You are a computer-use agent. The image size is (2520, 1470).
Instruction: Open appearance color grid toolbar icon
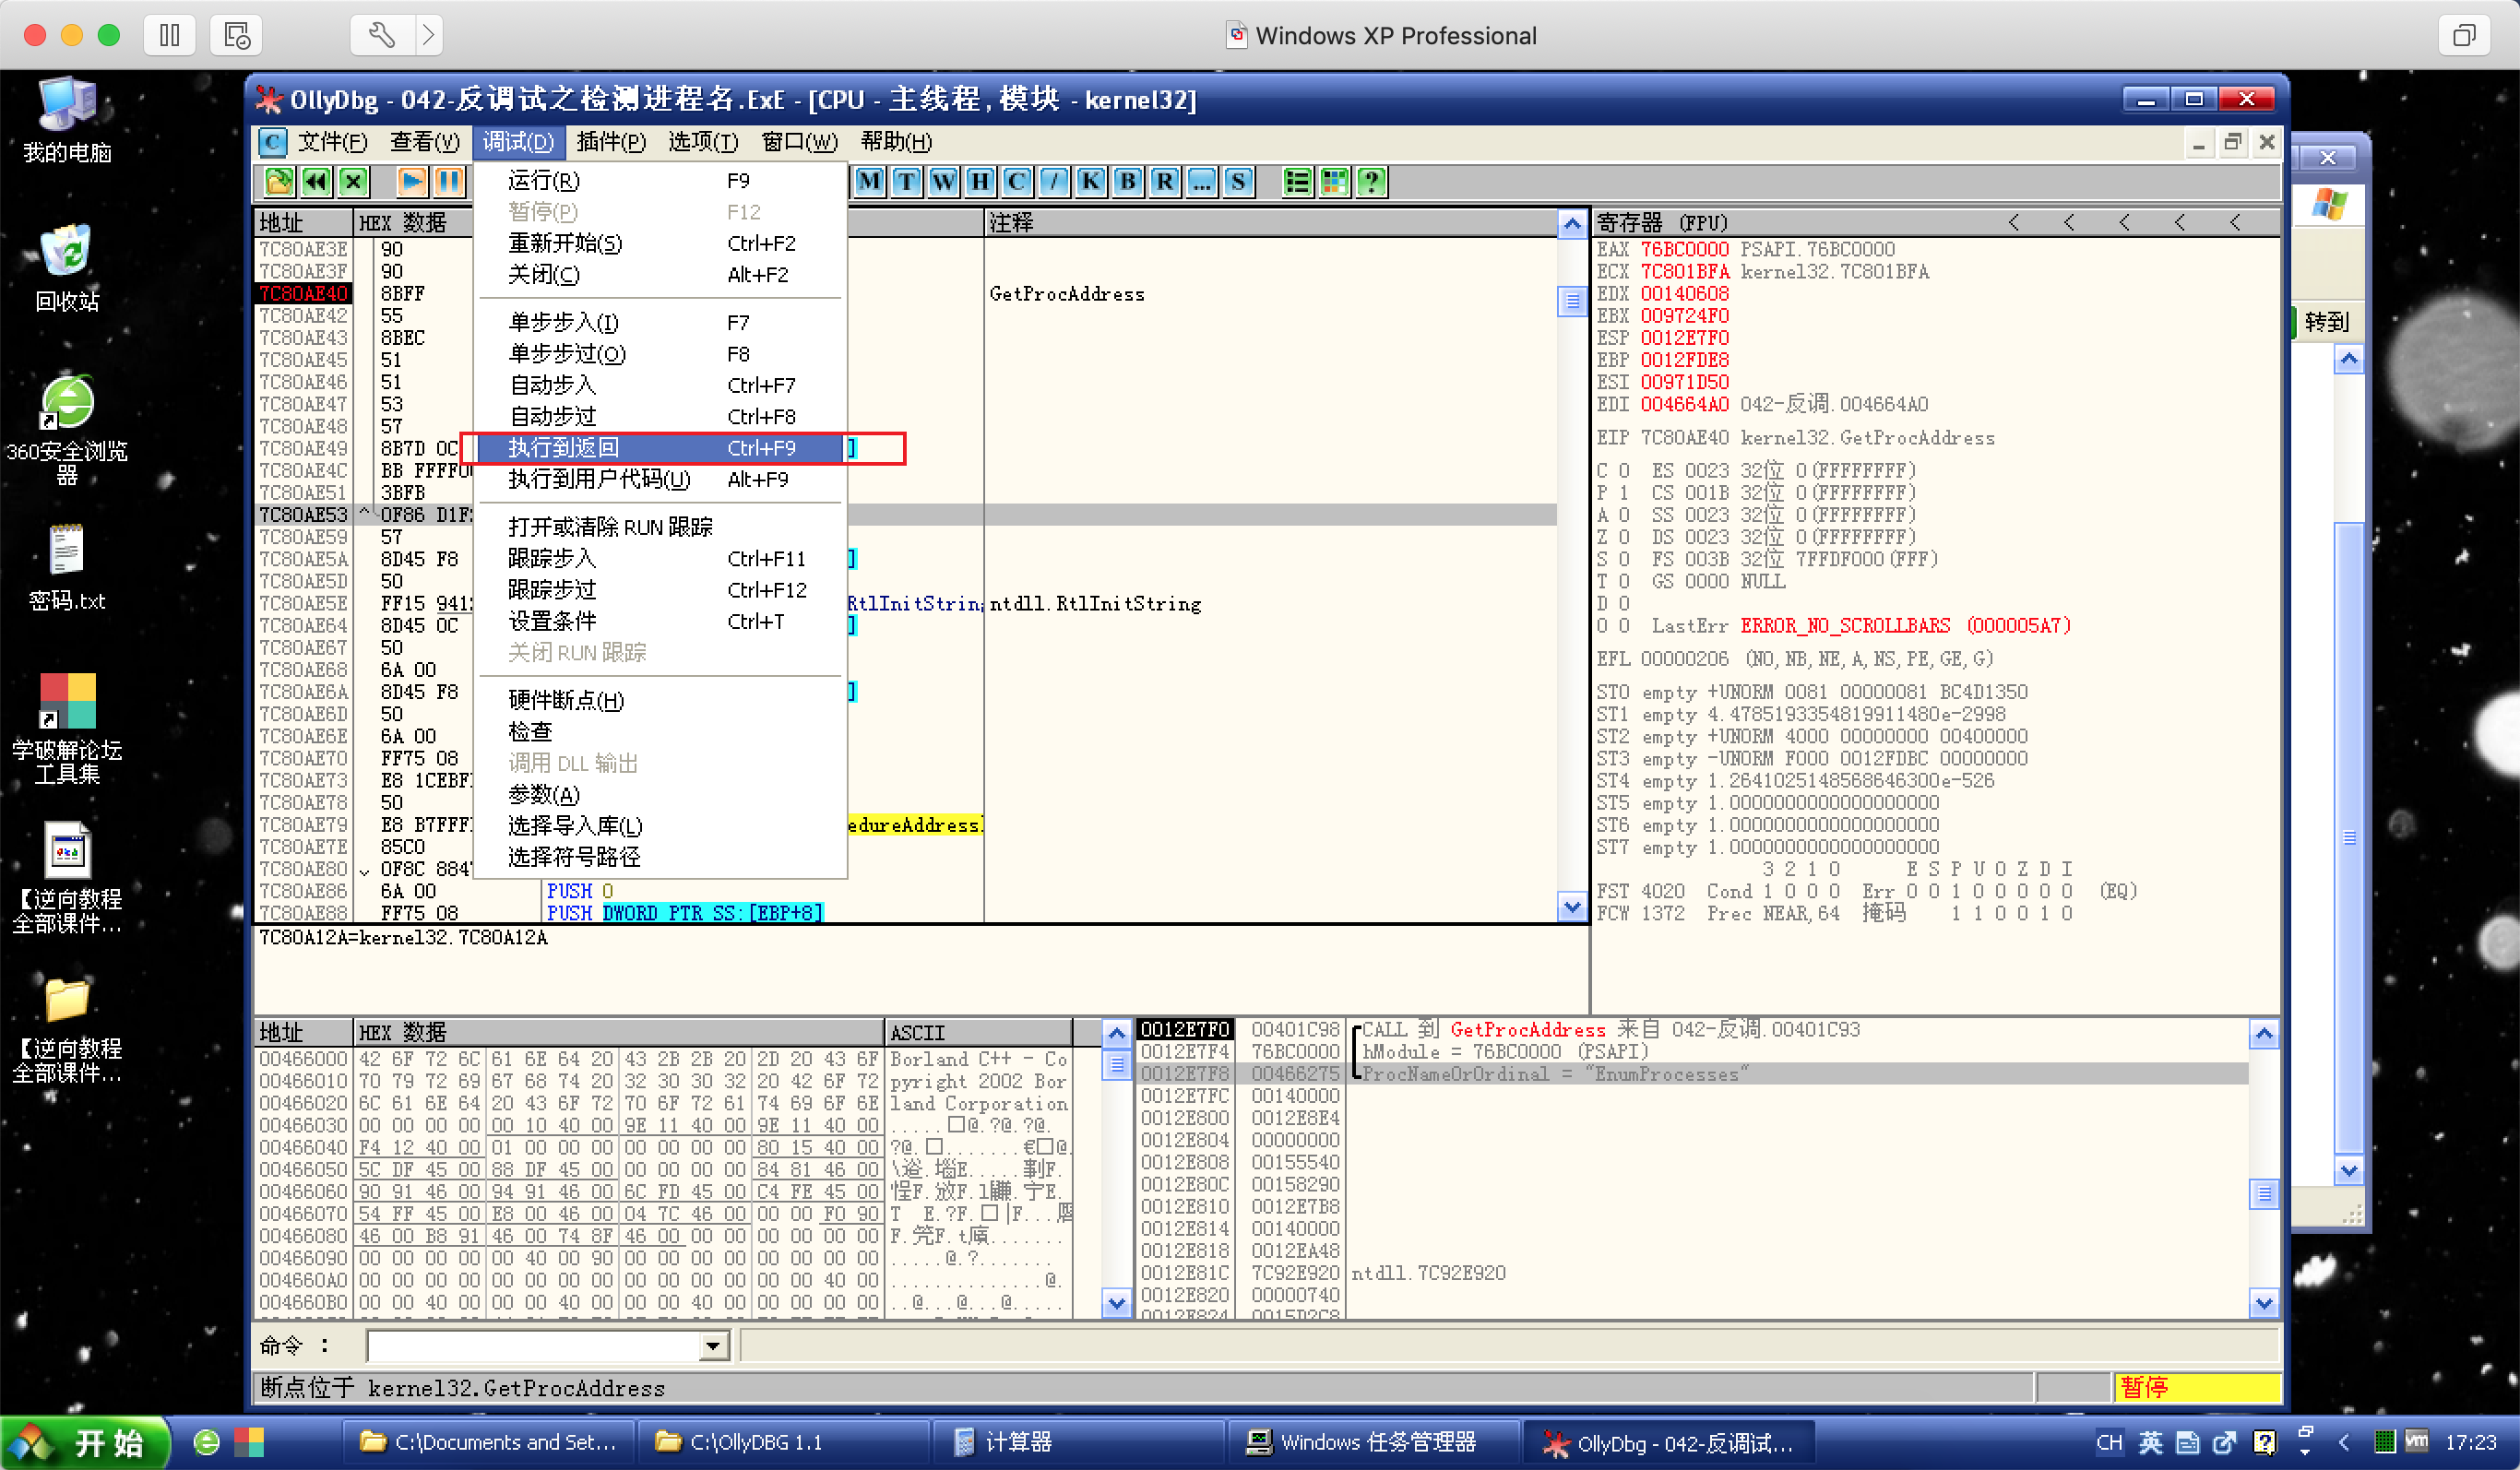click(x=1334, y=181)
